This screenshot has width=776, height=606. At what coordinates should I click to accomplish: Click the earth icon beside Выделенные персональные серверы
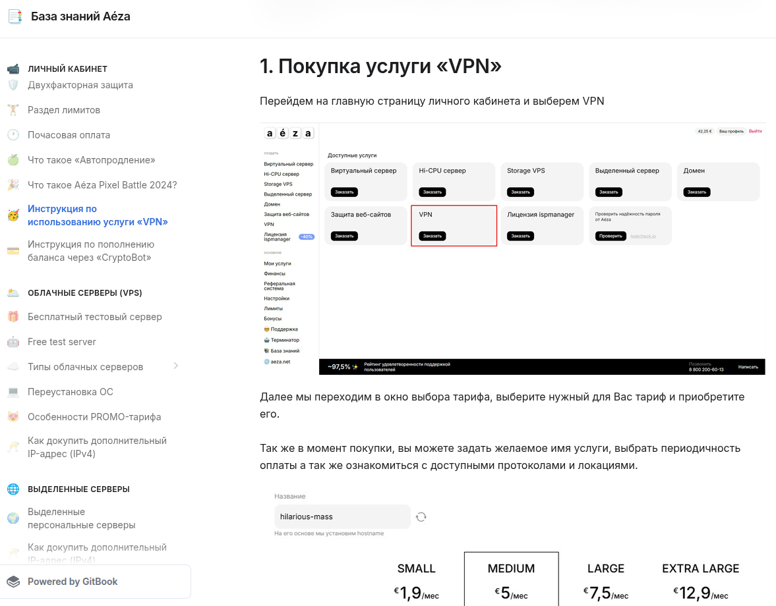[x=13, y=518]
